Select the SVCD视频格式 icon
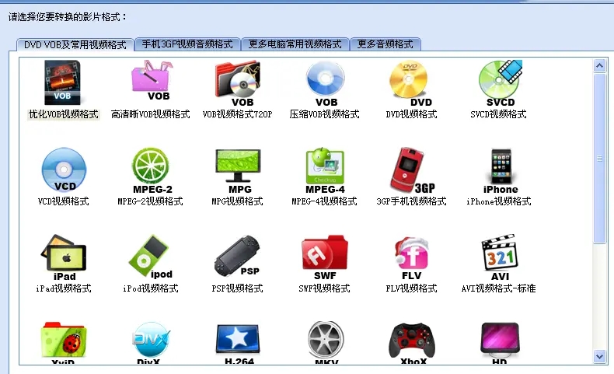614x374 pixels. pyautogui.click(x=499, y=81)
